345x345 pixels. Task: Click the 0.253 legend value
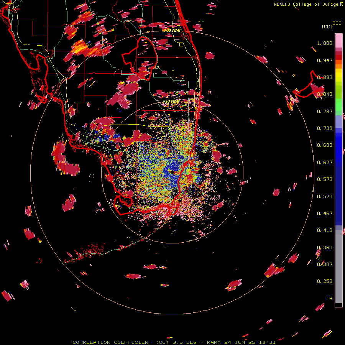(x=325, y=281)
